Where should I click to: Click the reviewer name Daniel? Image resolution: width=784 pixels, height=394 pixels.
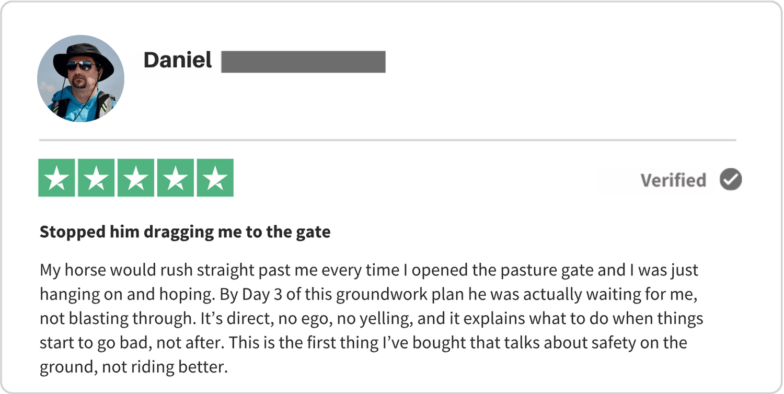(178, 61)
